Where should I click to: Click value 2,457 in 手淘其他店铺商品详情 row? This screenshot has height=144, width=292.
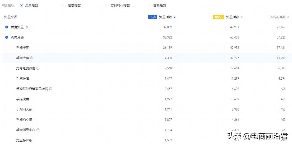pyautogui.click(x=168, y=89)
